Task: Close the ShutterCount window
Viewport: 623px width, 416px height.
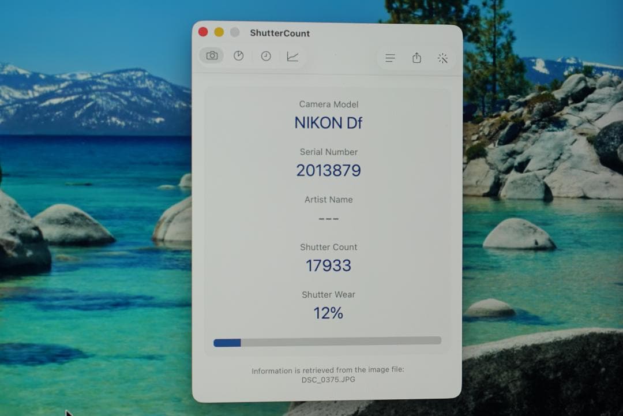Action: [203, 32]
